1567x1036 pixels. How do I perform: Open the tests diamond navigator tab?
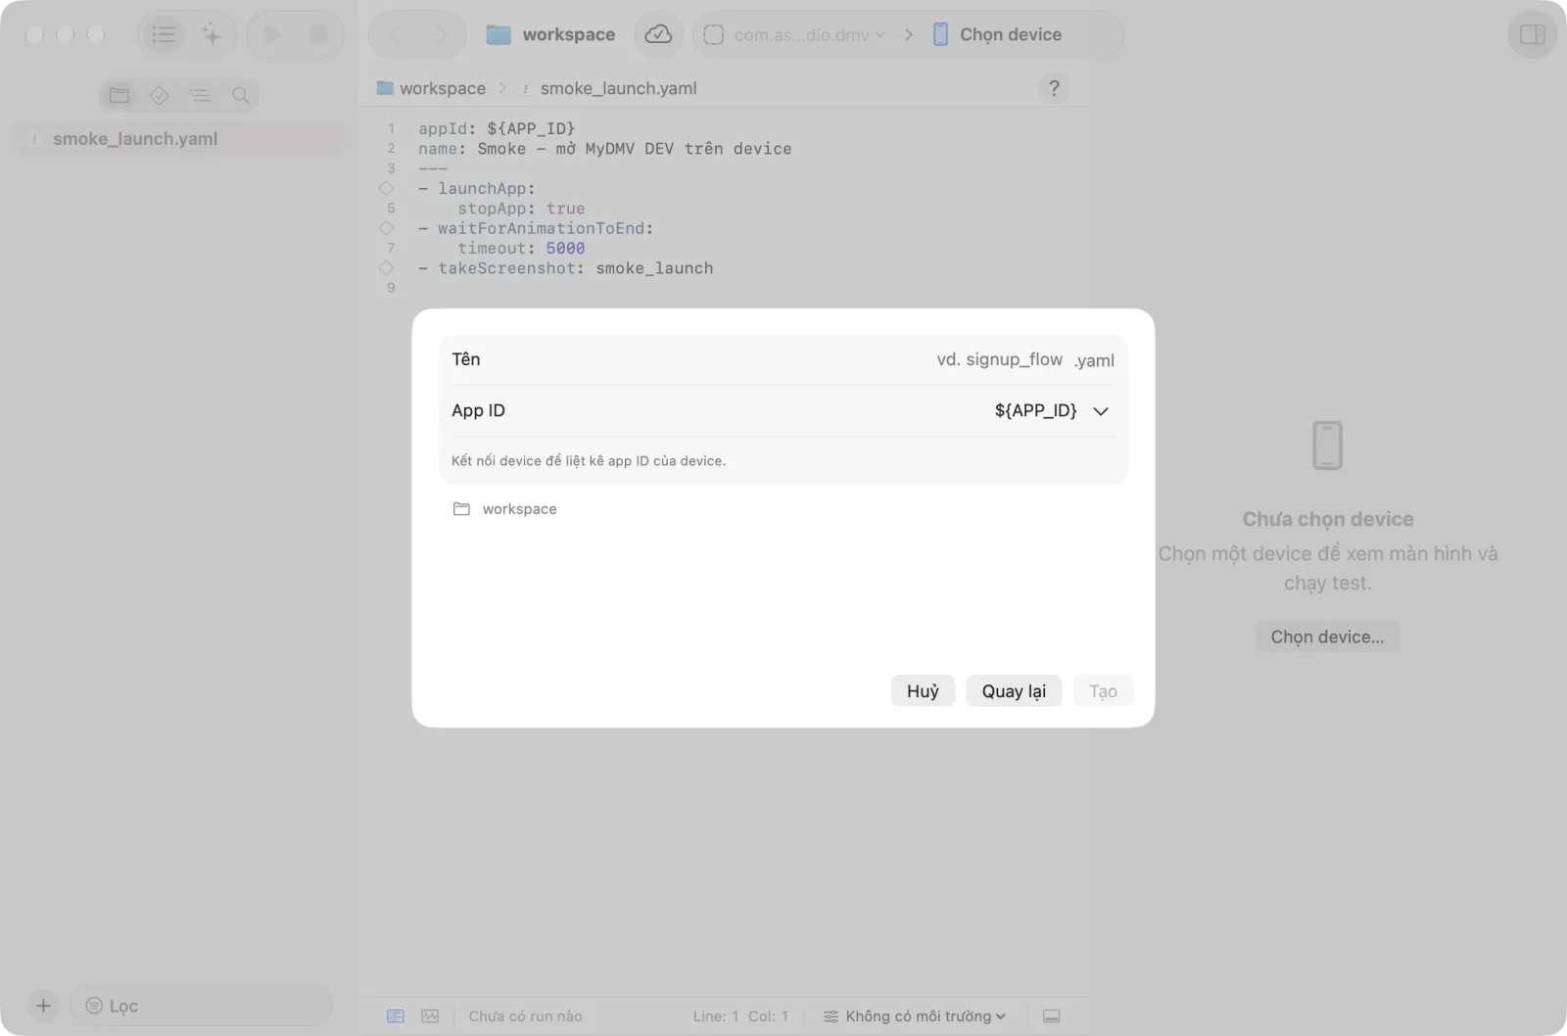[x=159, y=95]
